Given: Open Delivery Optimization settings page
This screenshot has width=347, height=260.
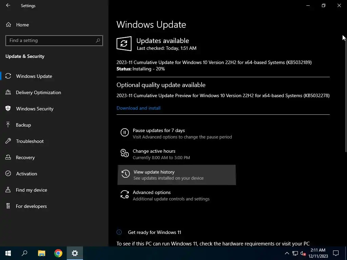Looking at the screenshot, I should click(x=54, y=92).
